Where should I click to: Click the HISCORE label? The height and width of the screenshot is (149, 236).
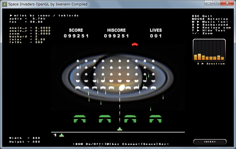coord(116,30)
